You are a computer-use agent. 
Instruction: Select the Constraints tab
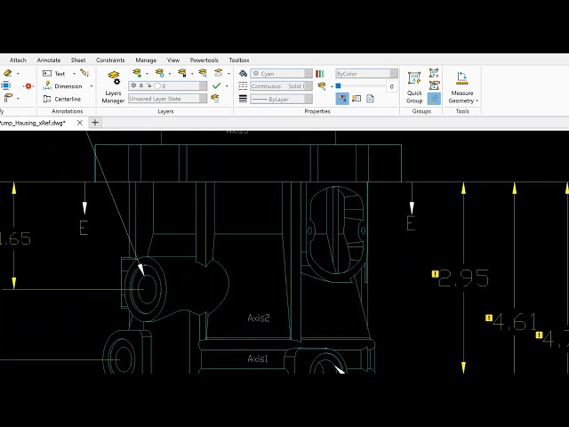click(x=110, y=60)
